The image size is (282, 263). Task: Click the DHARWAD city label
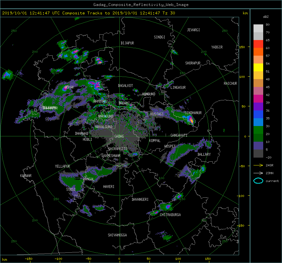click(x=81, y=134)
